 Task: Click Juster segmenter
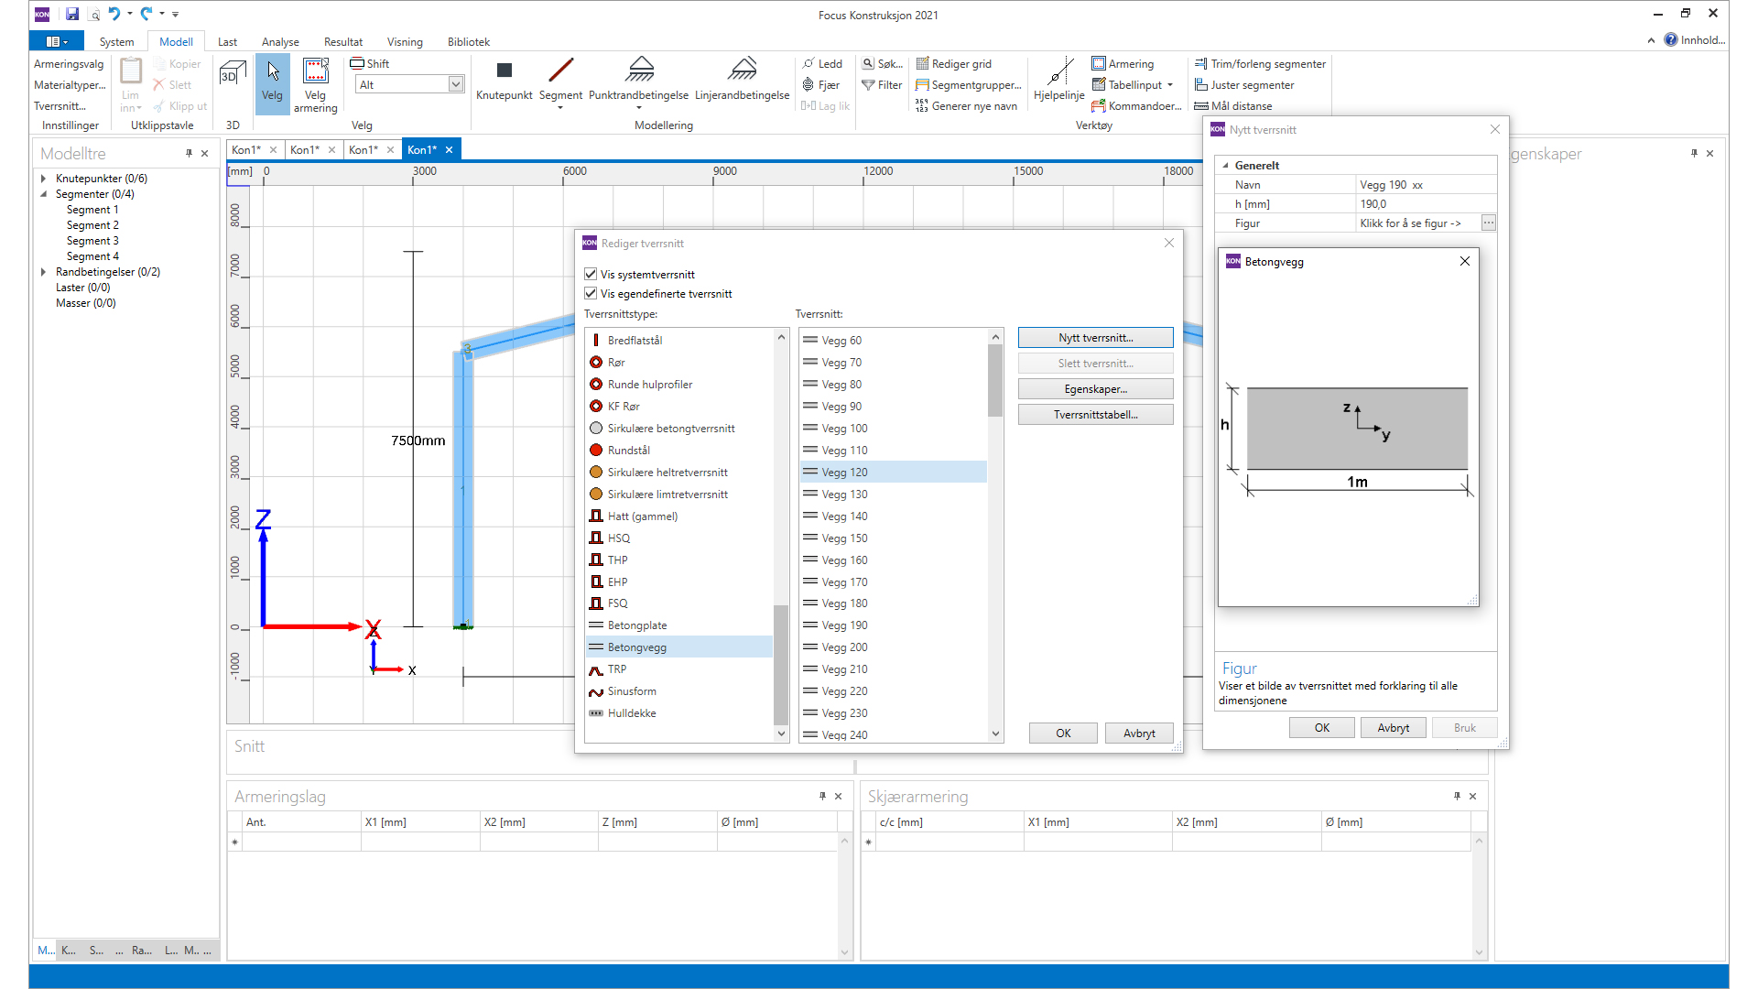tap(1244, 85)
